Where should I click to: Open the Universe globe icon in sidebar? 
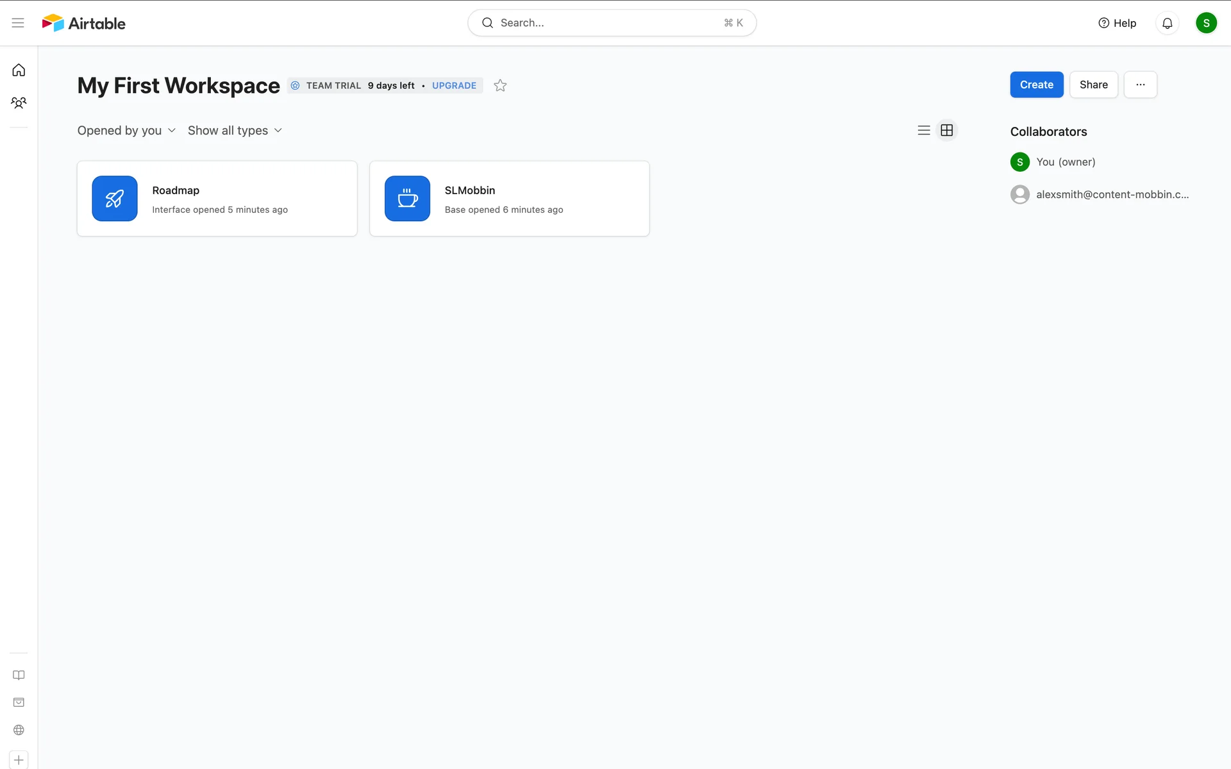pos(19,730)
